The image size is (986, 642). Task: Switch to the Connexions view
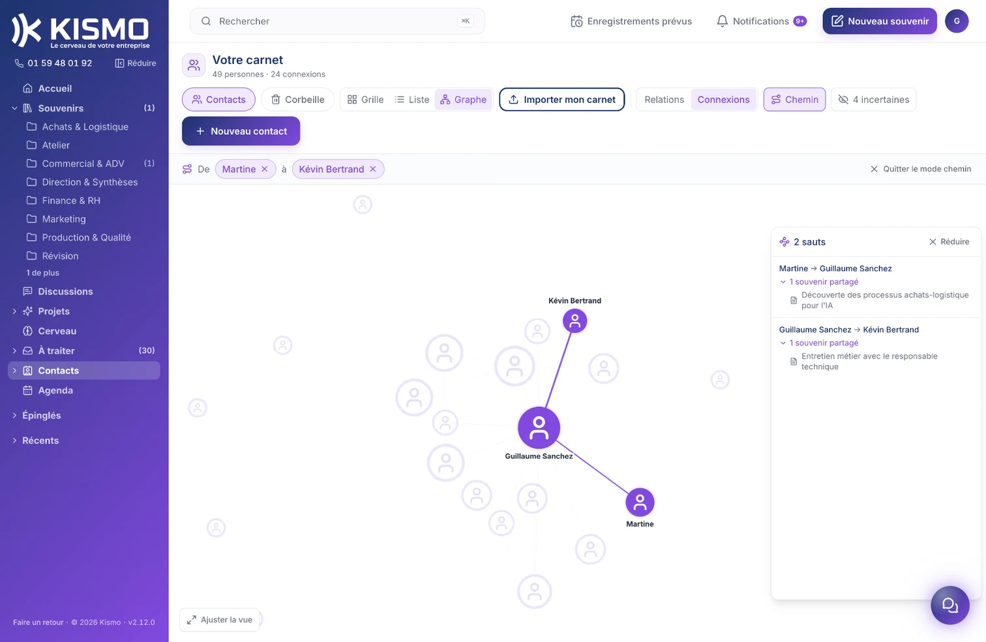(x=723, y=100)
